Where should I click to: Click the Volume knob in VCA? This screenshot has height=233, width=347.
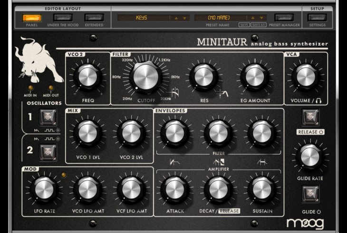tap(306, 77)
